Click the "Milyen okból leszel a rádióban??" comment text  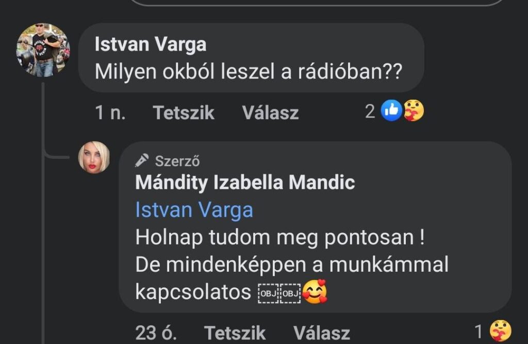click(249, 73)
